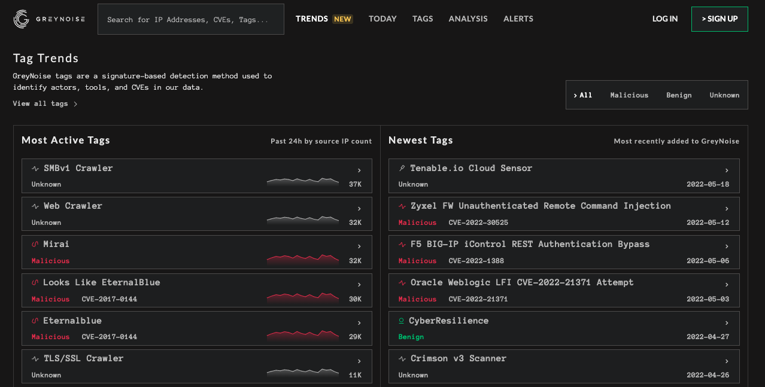The image size is (765, 387).
Task: Focus the IP address search field
Action: coord(191,19)
